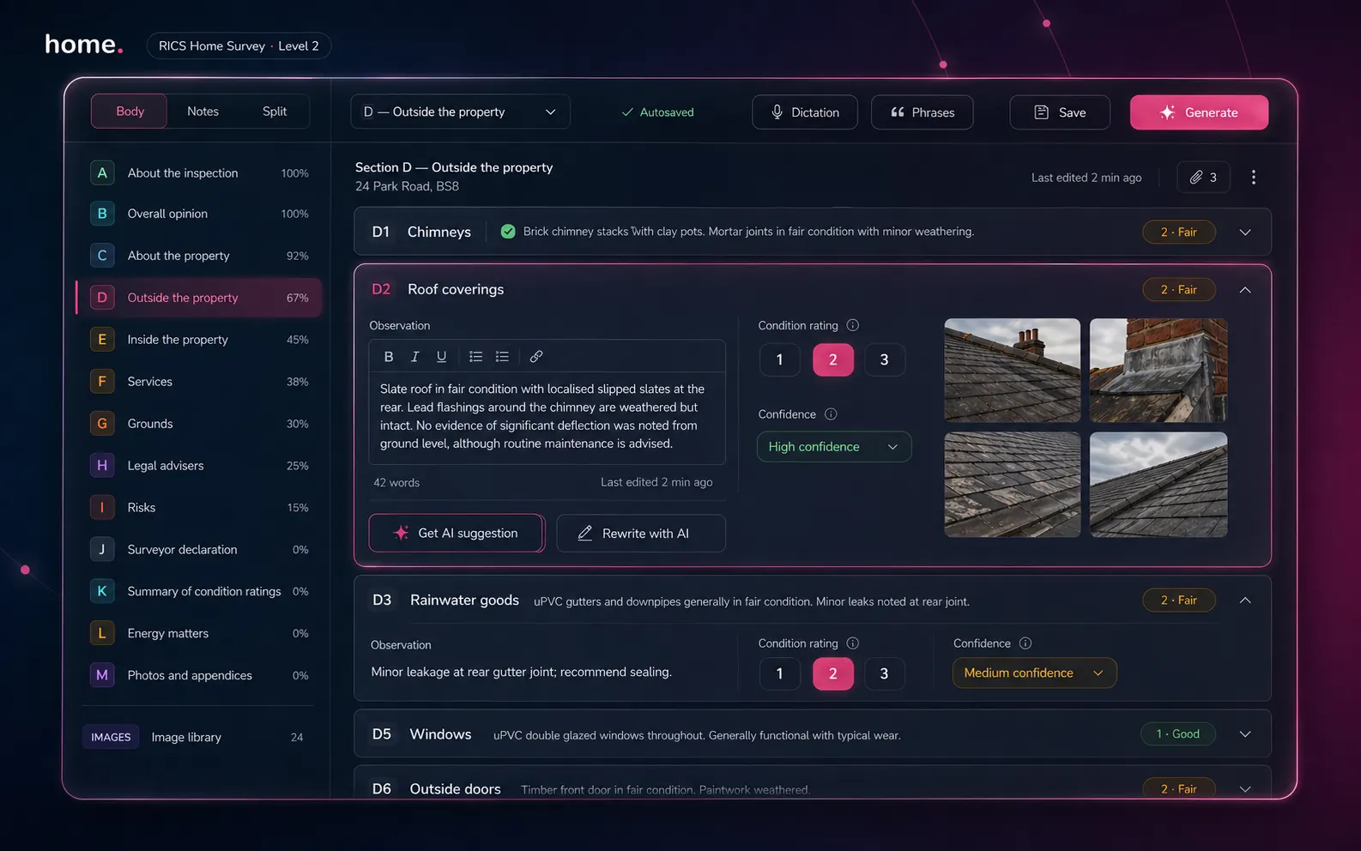
Task: Open the attachments paperclip showing 3
Action: [x=1203, y=178]
